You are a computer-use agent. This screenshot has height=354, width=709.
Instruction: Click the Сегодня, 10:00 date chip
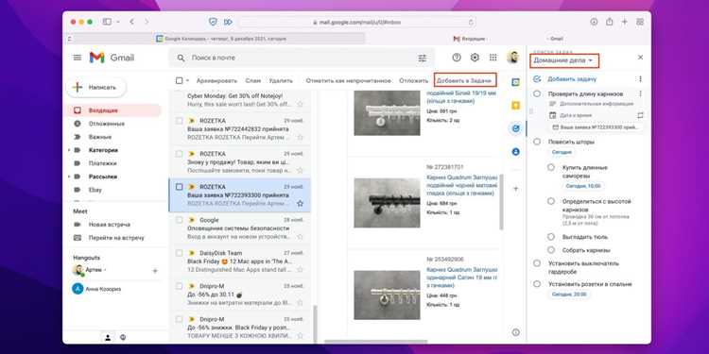[584, 186]
